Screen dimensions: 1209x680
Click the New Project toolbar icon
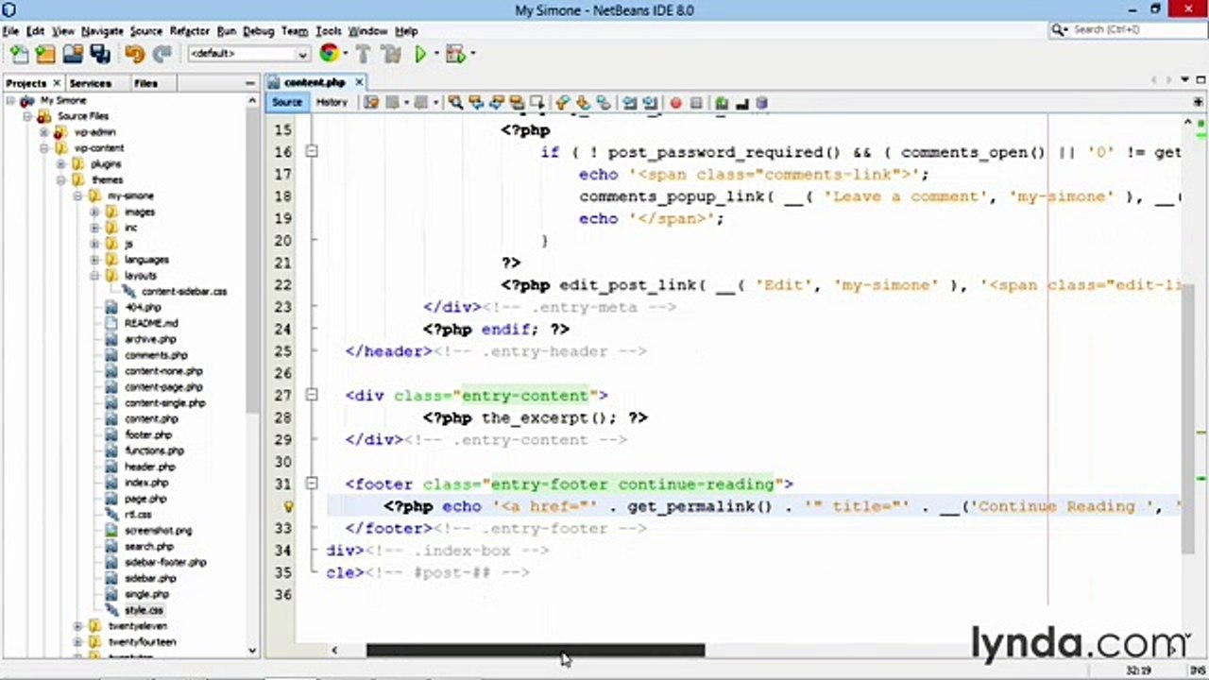[x=44, y=54]
